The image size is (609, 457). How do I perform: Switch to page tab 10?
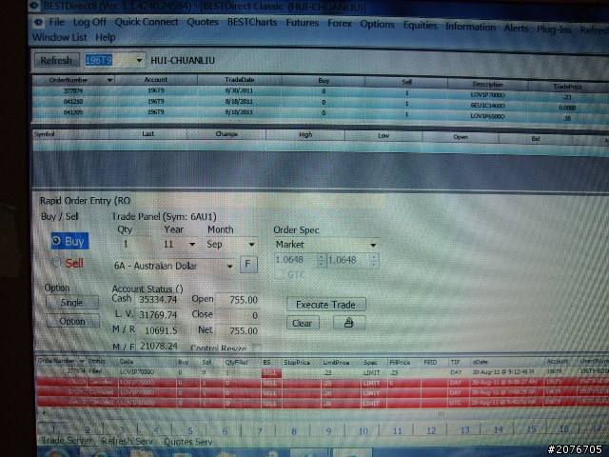[363, 431]
